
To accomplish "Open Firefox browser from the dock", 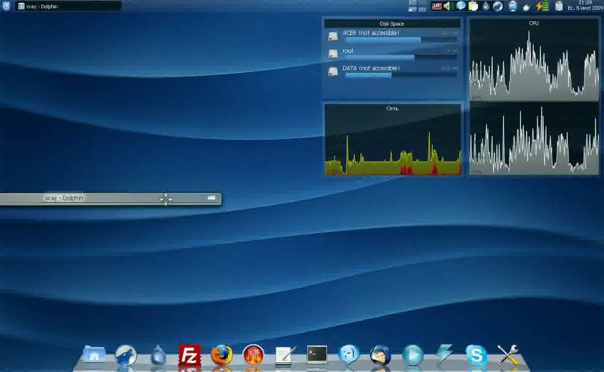I will click(x=221, y=354).
